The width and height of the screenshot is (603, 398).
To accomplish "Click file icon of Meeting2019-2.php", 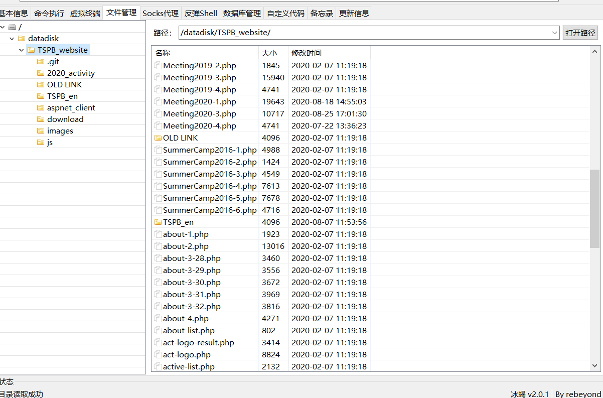I will click(158, 65).
